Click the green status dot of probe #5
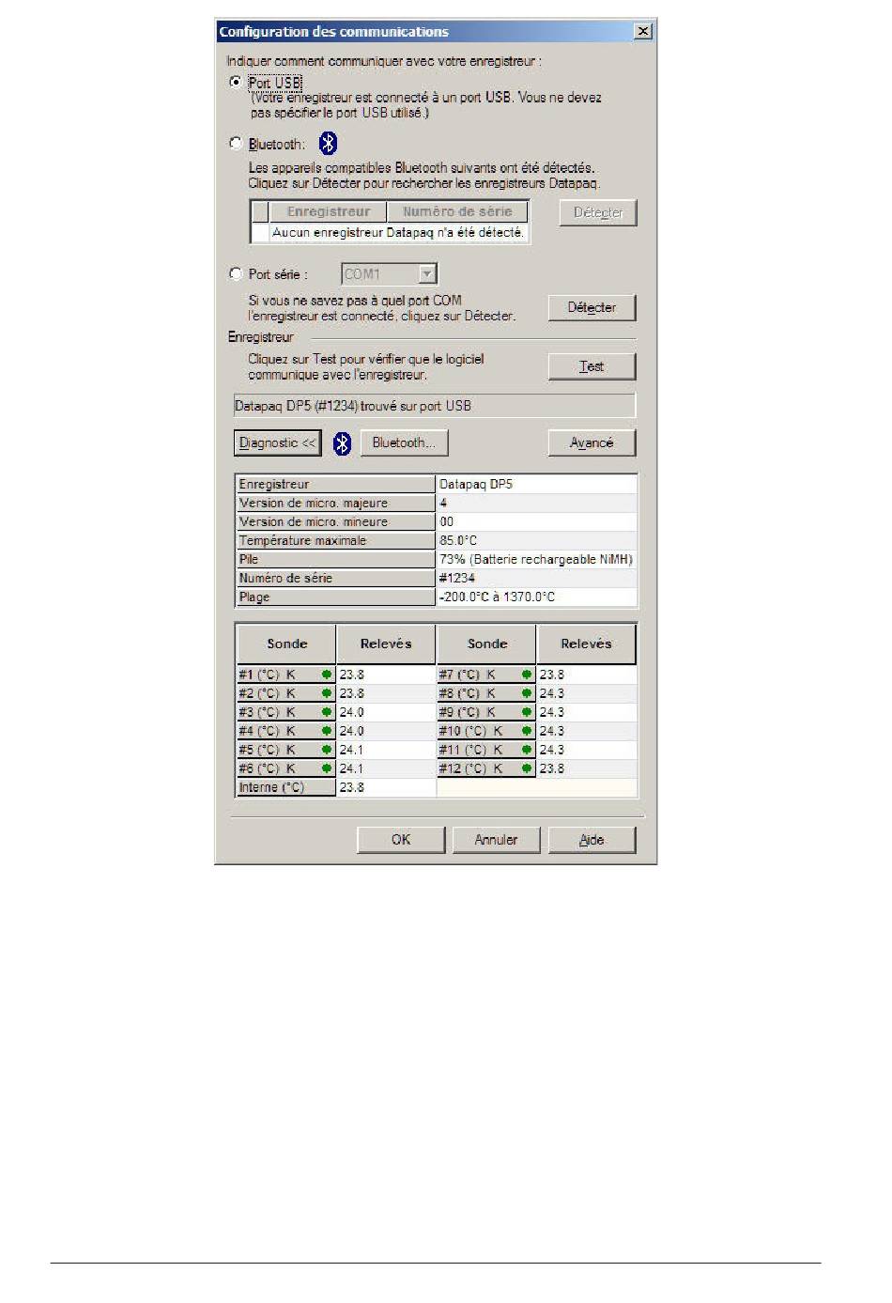This screenshot has width=892, height=1303. [x=327, y=750]
